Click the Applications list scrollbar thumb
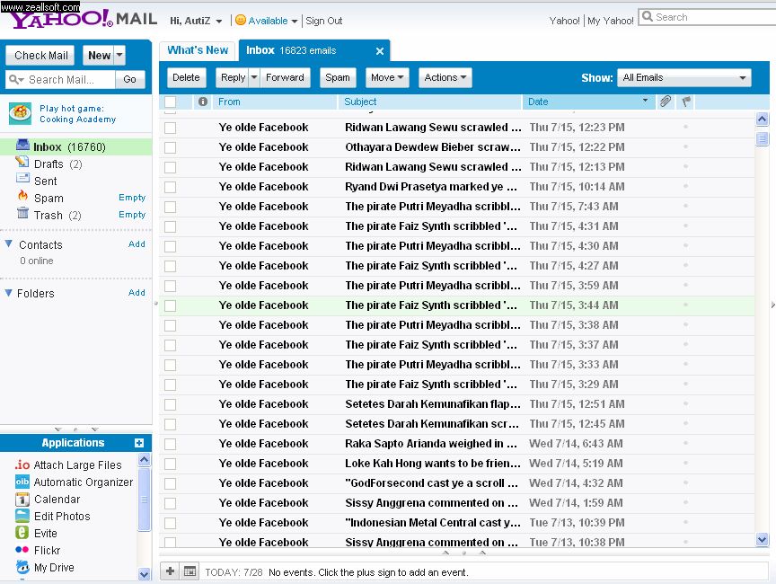The width and height of the screenshot is (776, 584). 144,499
